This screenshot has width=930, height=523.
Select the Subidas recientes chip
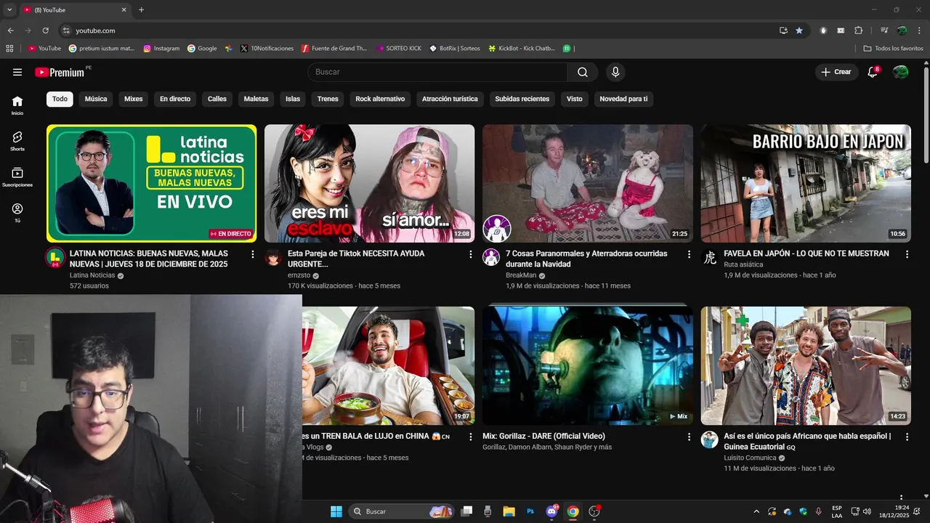point(522,99)
